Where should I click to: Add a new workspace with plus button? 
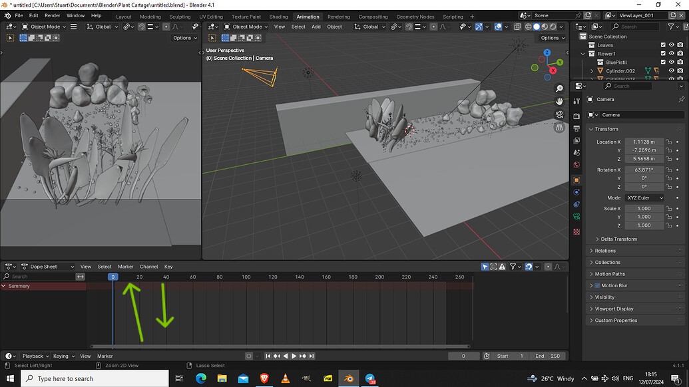[x=472, y=17]
